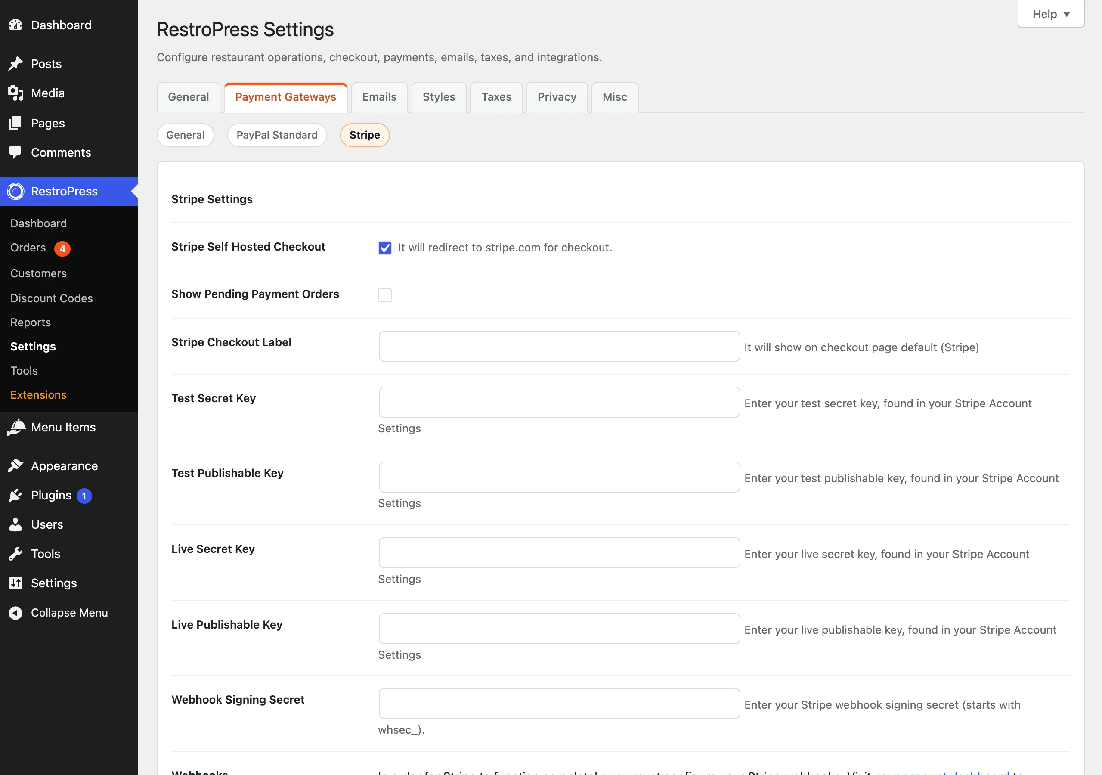Click the Menu Items serving dish icon
The height and width of the screenshot is (775, 1102).
(15, 427)
